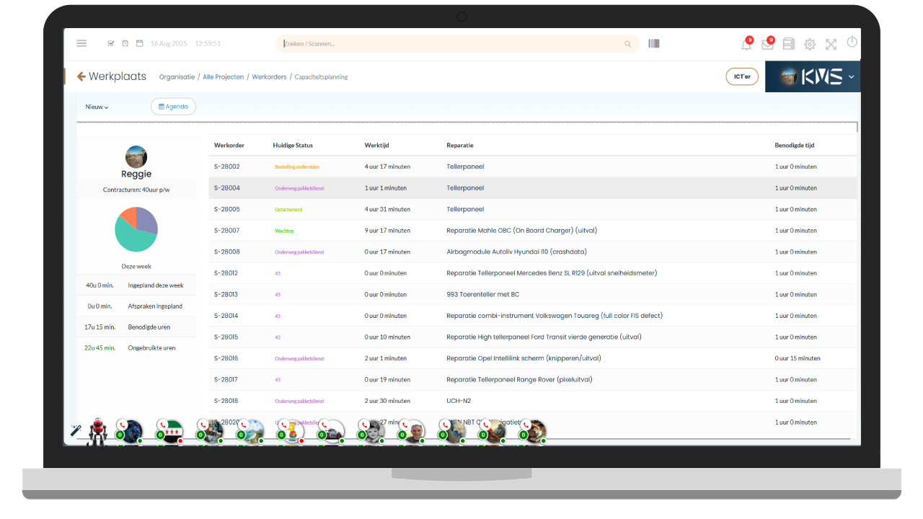
Task: Expand the KMS profile dropdown
Action: pyautogui.click(x=852, y=77)
